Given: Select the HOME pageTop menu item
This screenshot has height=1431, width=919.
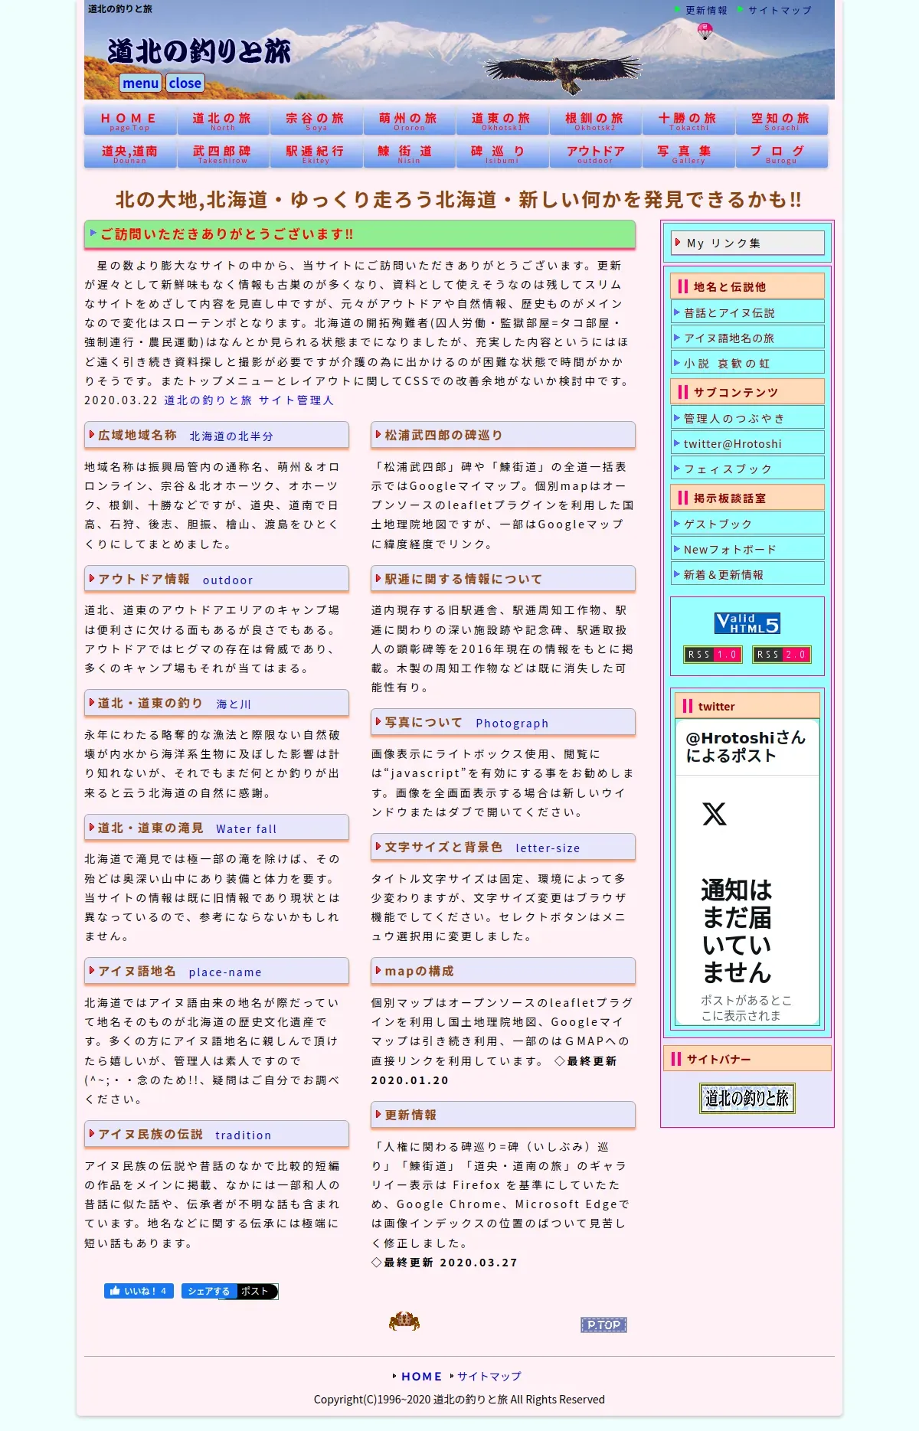Looking at the screenshot, I should click(x=130, y=121).
